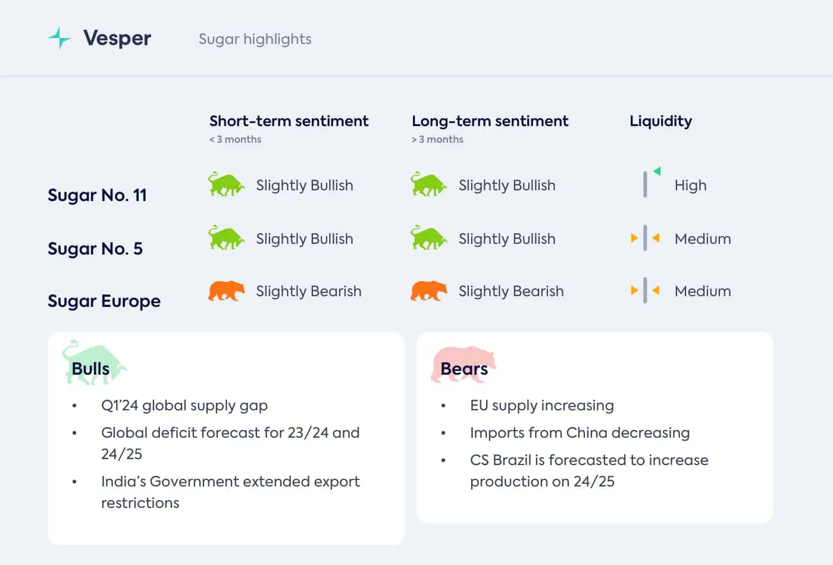Image resolution: width=833 pixels, height=565 pixels.
Task: Click the Liquidity column header
Action: pos(661,121)
